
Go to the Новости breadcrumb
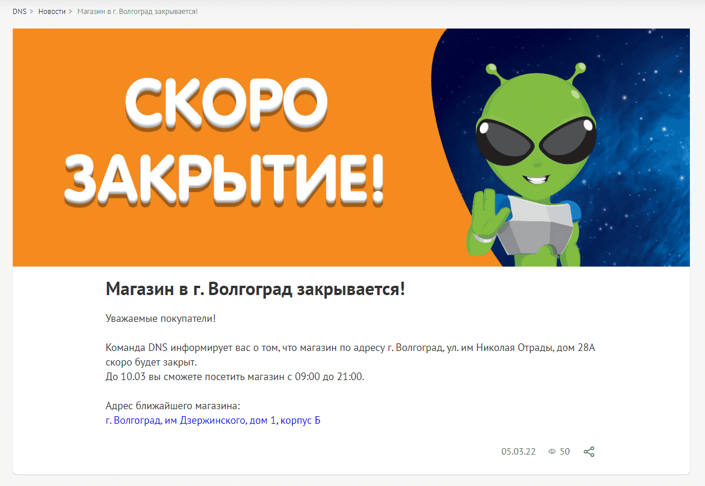52,12
